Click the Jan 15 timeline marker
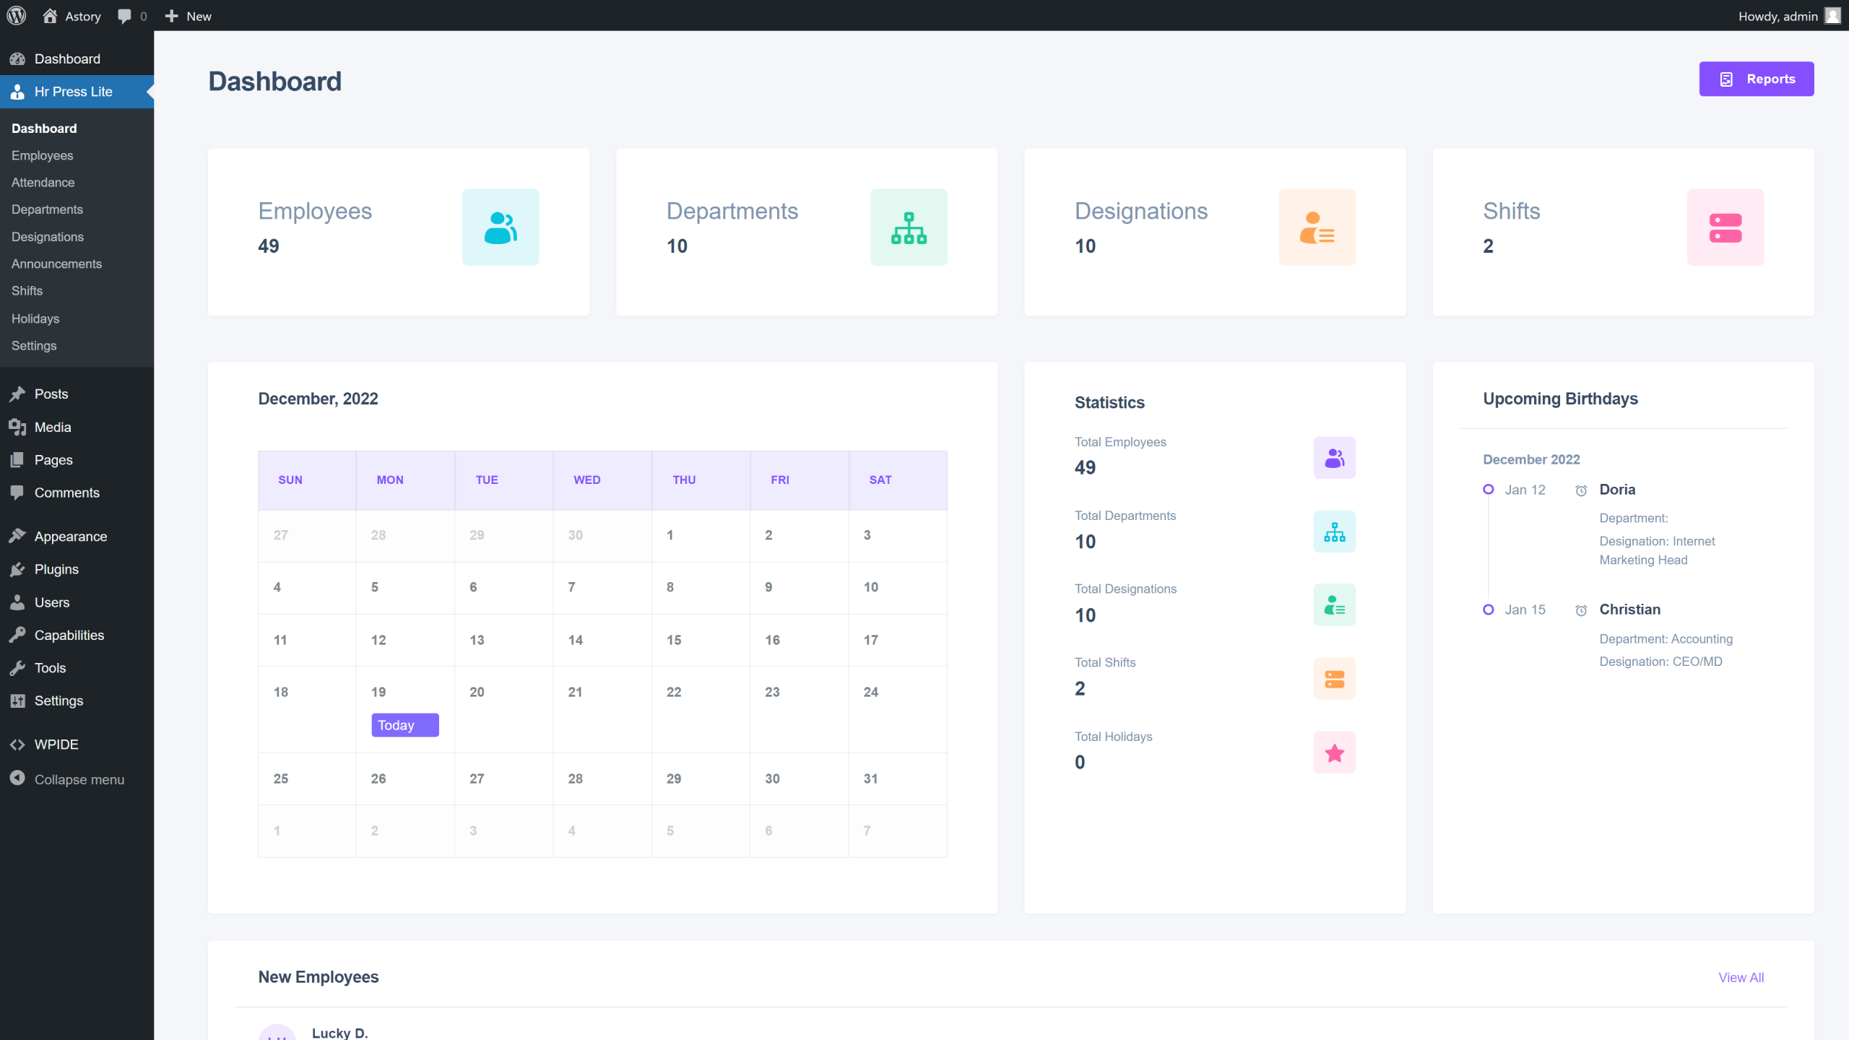The image size is (1849, 1040). pyautogui.click(x=1488, y=610)
